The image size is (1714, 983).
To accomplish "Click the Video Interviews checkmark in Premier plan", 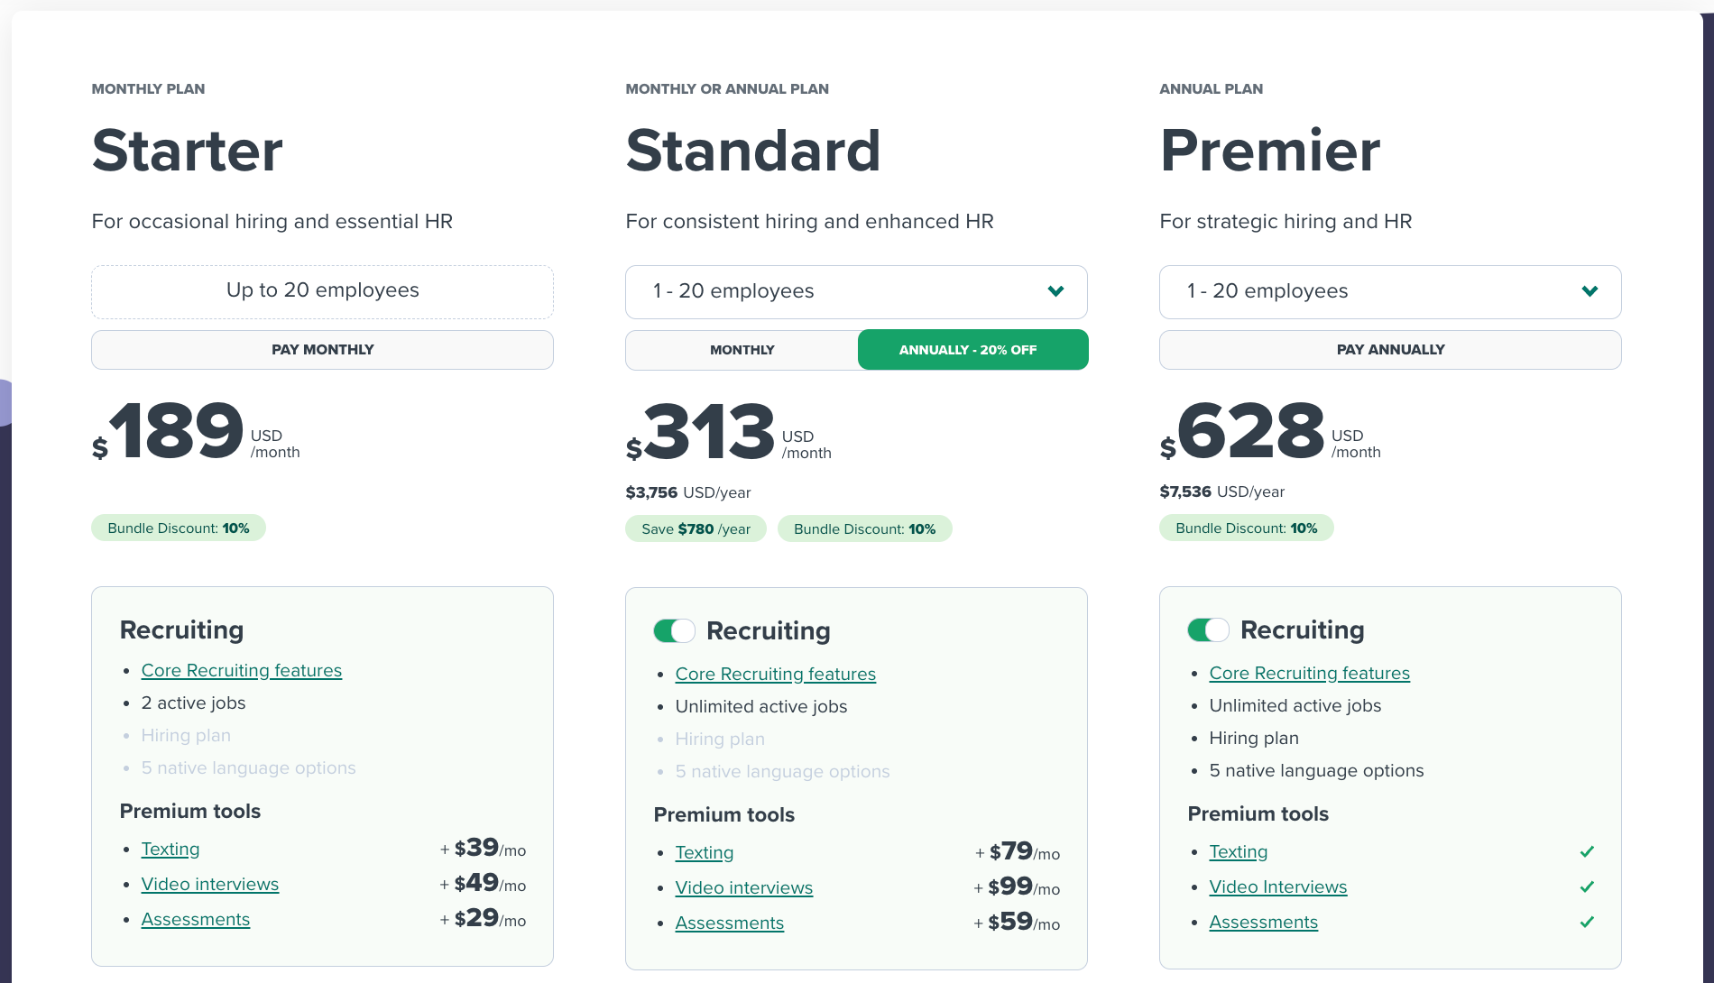I will point(1587,887).
